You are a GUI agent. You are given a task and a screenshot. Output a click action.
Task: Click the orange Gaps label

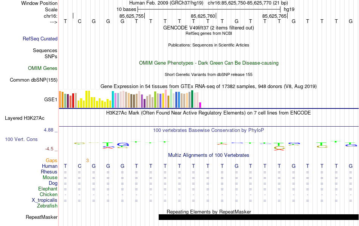(x=51, y=160)
